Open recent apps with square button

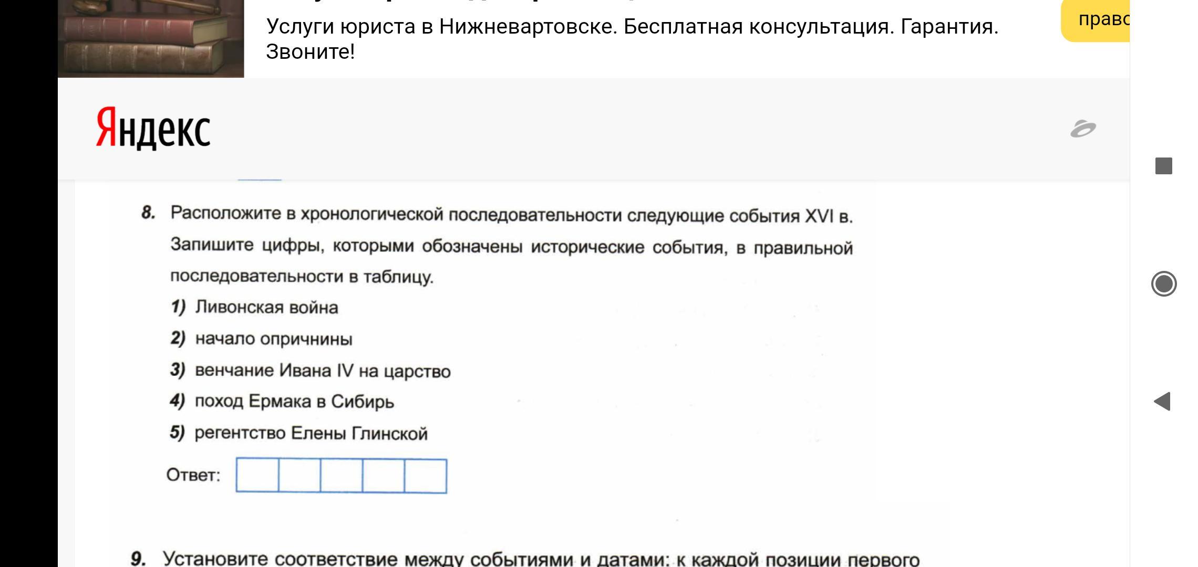[x=1164, y=166]
